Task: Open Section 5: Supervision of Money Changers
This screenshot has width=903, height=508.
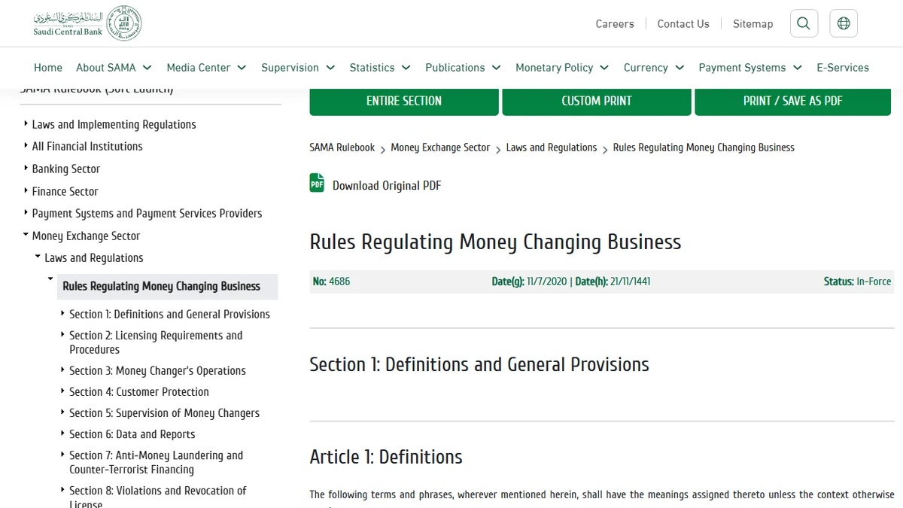Action: (164, 413)
